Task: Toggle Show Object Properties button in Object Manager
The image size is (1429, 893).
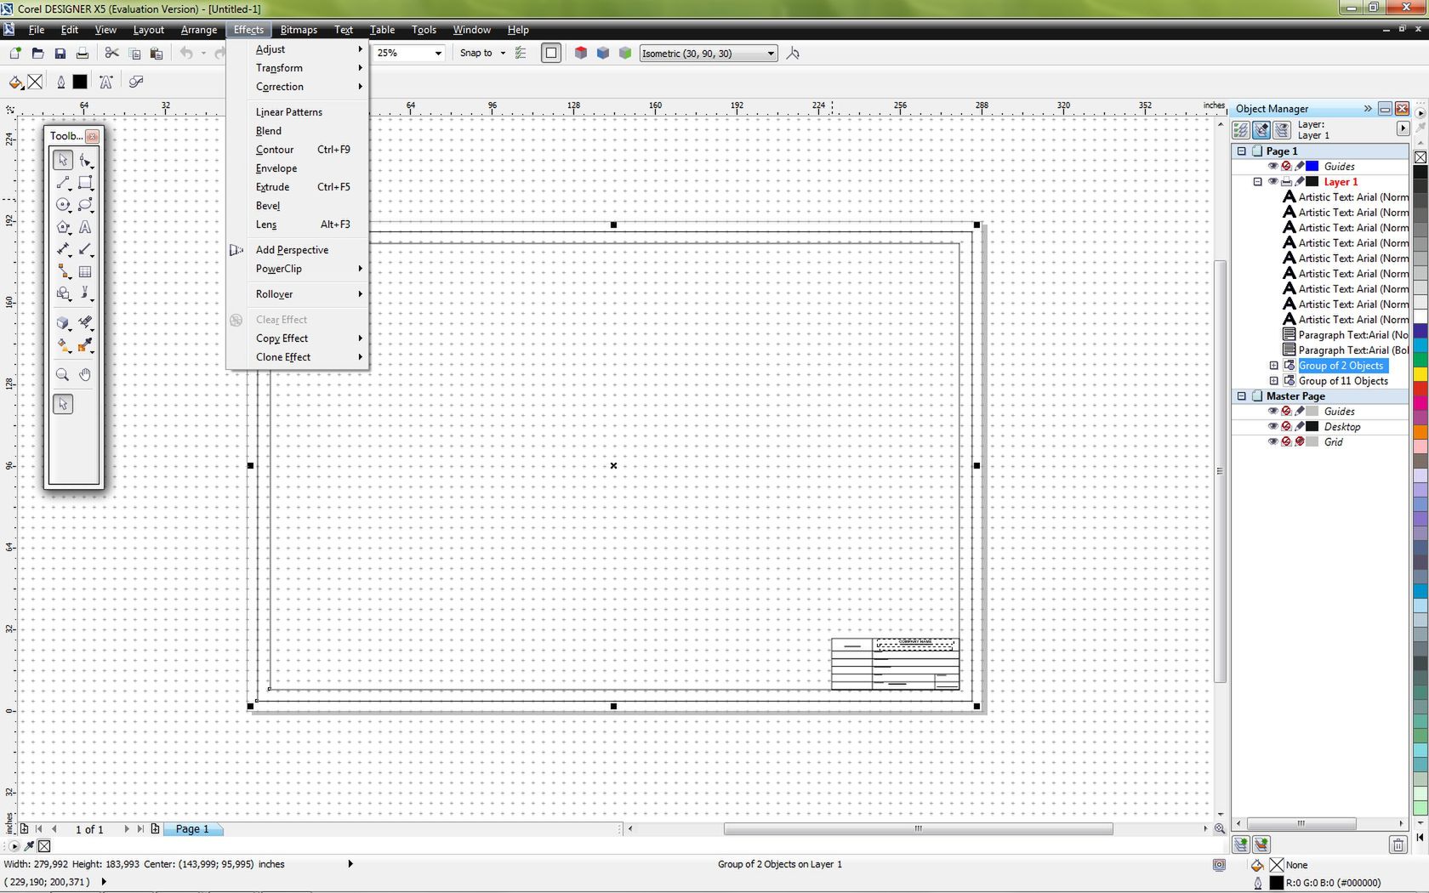Action: pos(1241,130)
